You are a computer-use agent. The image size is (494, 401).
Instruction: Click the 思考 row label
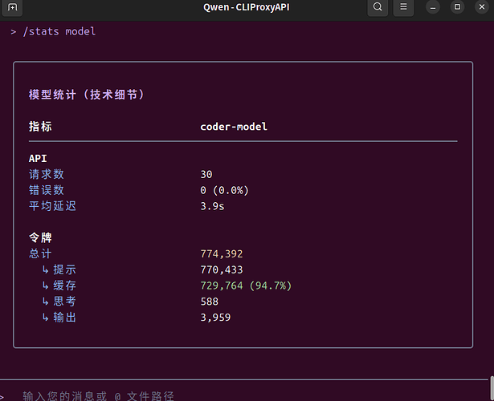(64, 302)
